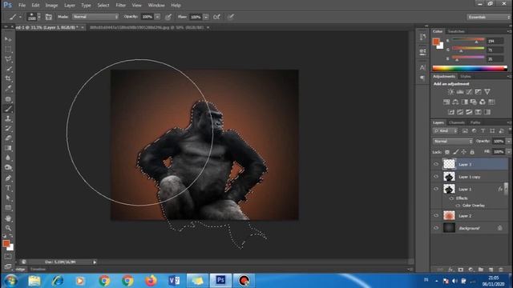Open layer Opacity dropdown arrow
The image size is (513, 288).
coord(509,142)
